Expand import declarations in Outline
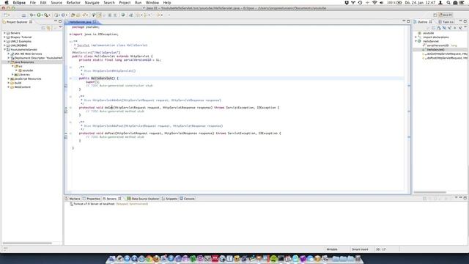469x264 pixels. click(x=416, y=37)
